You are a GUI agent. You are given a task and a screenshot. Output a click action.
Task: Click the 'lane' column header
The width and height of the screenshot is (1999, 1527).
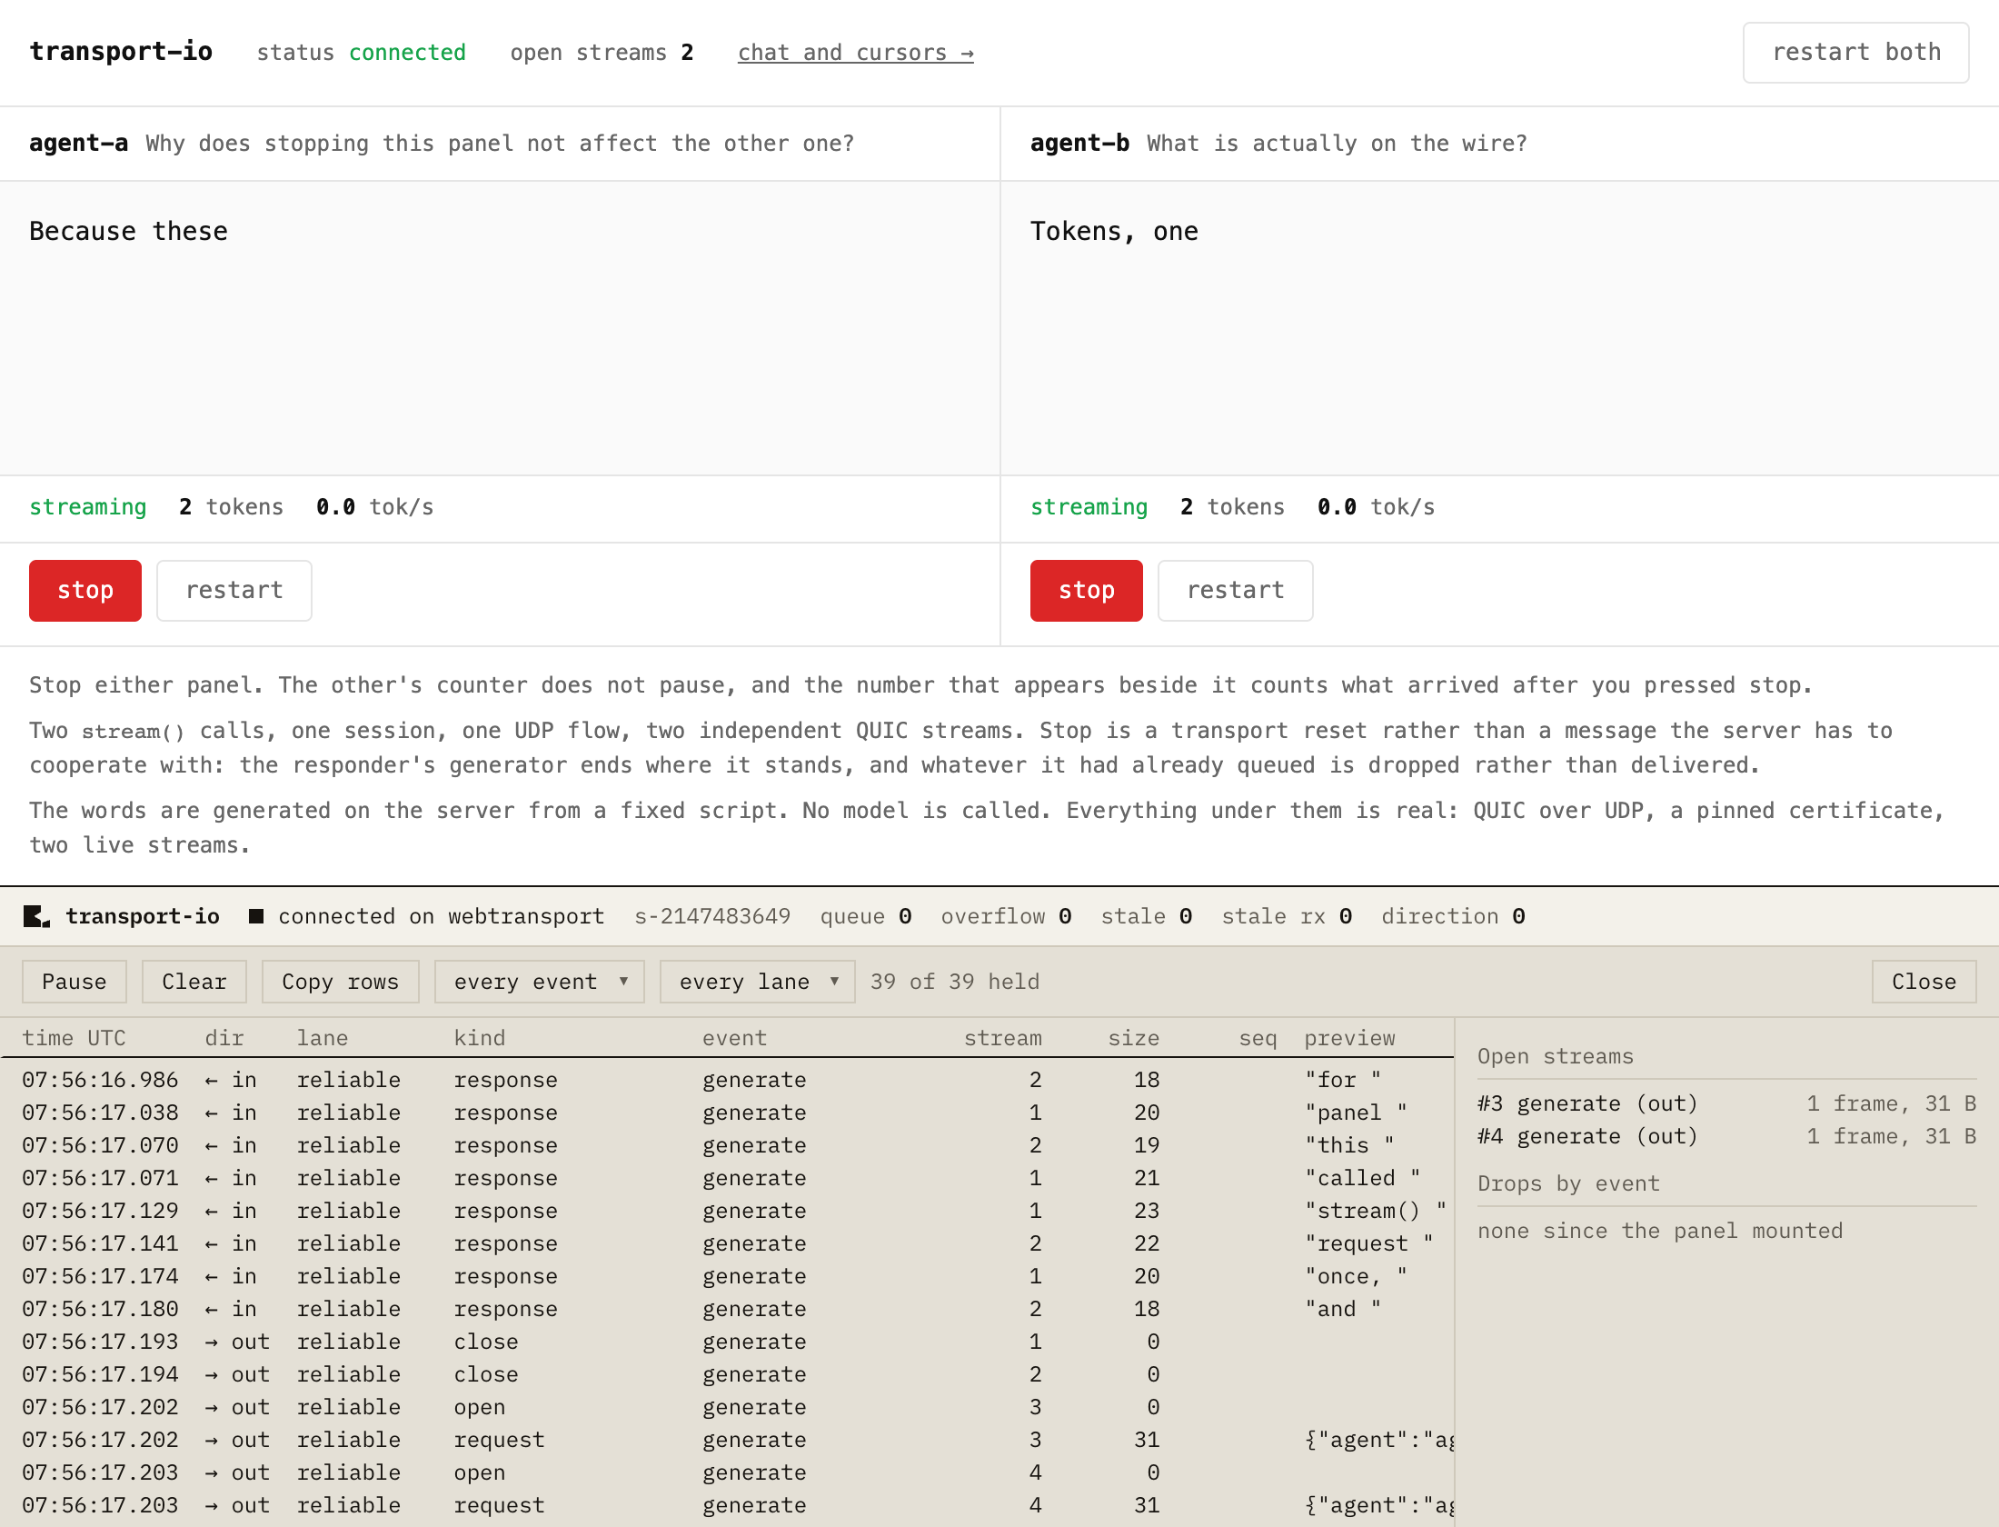coord(323,1038)
